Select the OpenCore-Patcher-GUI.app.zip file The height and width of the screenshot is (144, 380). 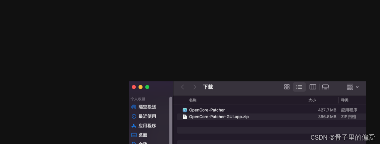[x=271, y=117]
